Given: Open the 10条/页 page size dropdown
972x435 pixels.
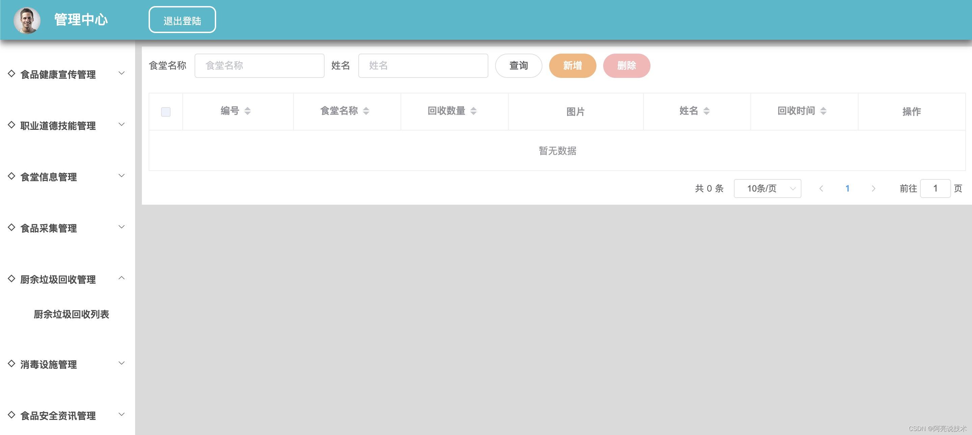Looking at the screenshot, I should [767, 188].
